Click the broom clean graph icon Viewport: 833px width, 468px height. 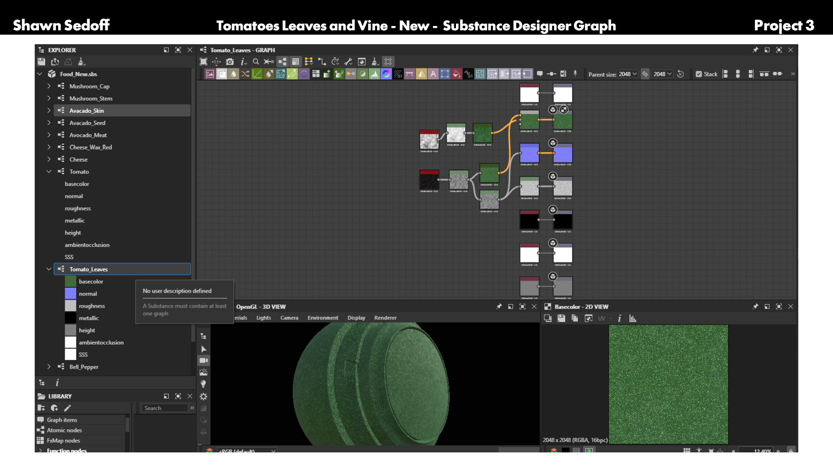pos(375,62)
